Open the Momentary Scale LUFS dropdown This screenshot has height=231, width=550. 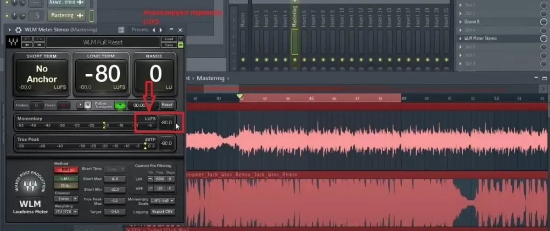162,201
